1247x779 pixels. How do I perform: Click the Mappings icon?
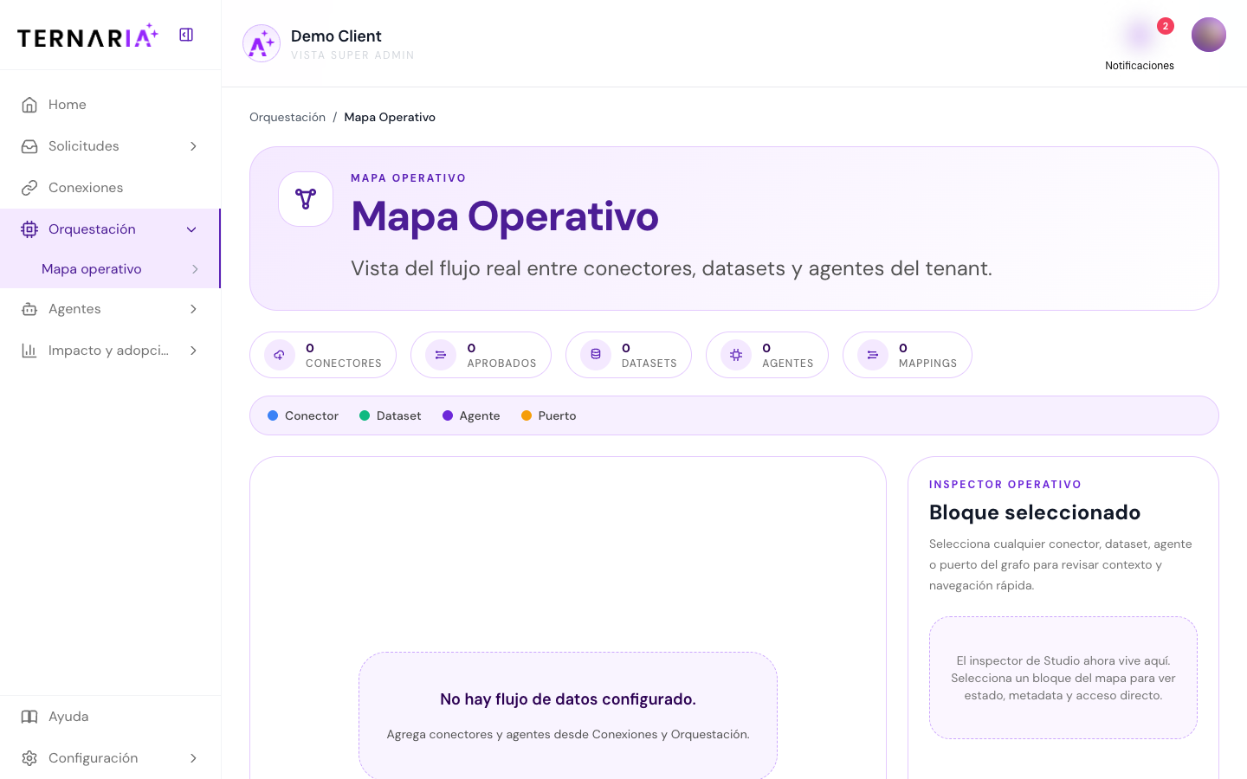(x=873, y=355)
